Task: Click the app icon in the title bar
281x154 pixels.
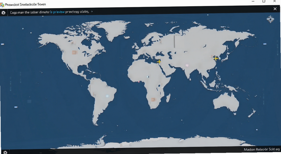Action: (x=2, y=5)
